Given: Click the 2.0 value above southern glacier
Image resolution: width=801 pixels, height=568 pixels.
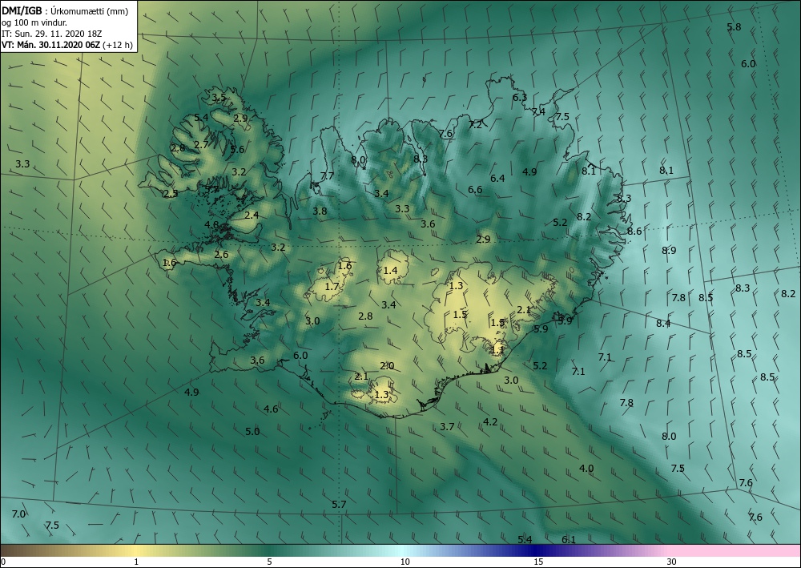Looking at the screenshot, I should (x=387, y=366).
